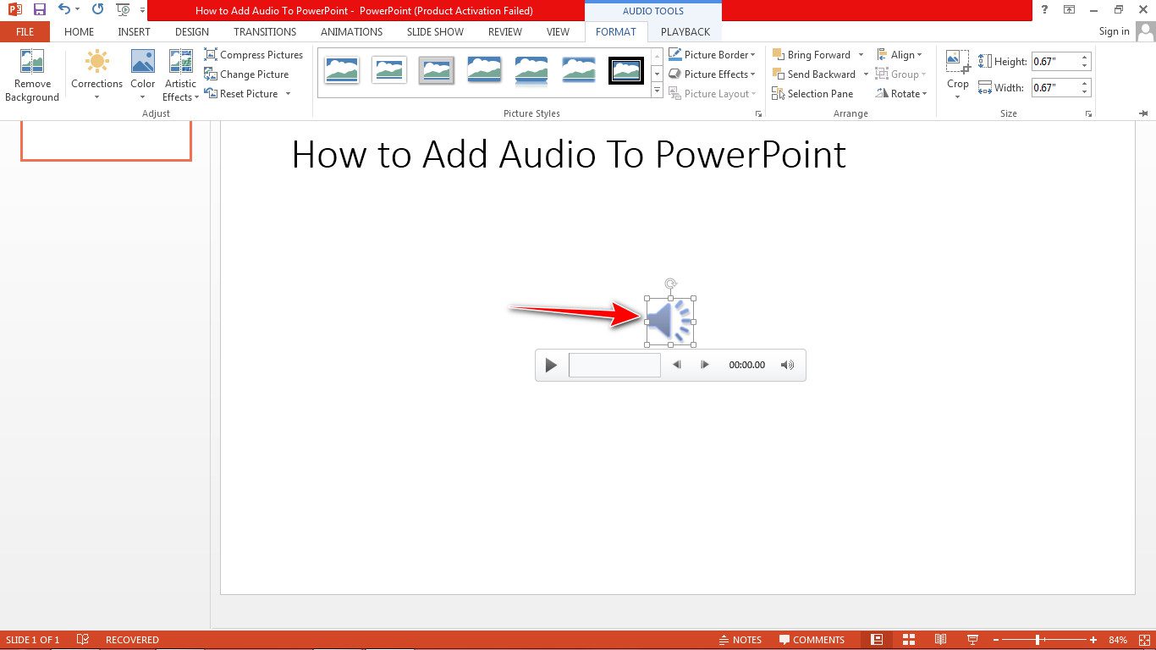Click audio player volume icon

point(787,366)
